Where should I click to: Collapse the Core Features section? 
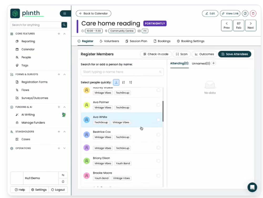64,34
